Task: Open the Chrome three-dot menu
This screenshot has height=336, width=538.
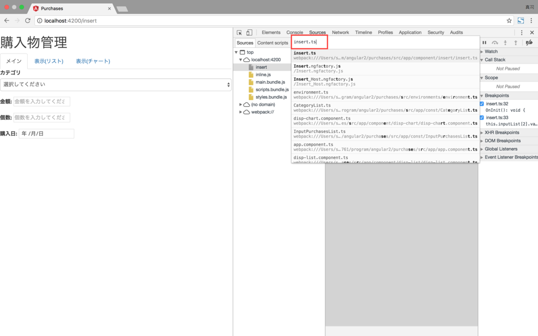Action: (531, 20)
